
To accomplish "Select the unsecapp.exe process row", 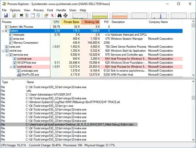I will tap(91, 71).
